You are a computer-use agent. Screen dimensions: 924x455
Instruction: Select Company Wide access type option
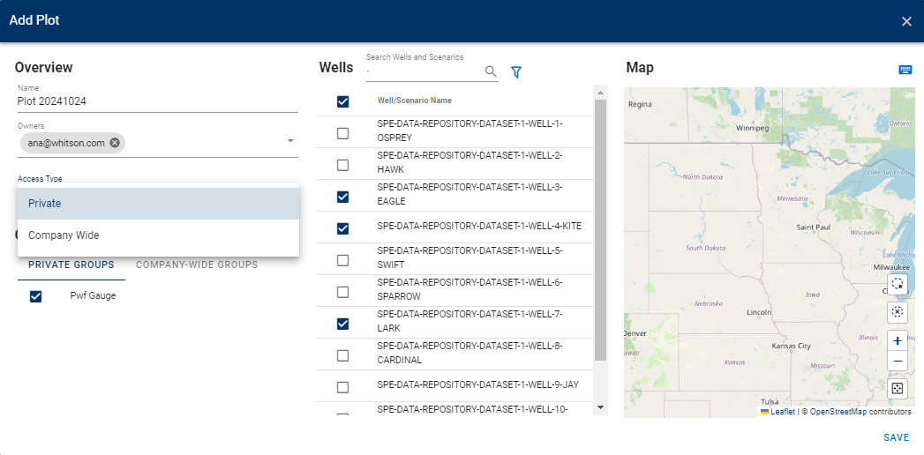(159, 235)
